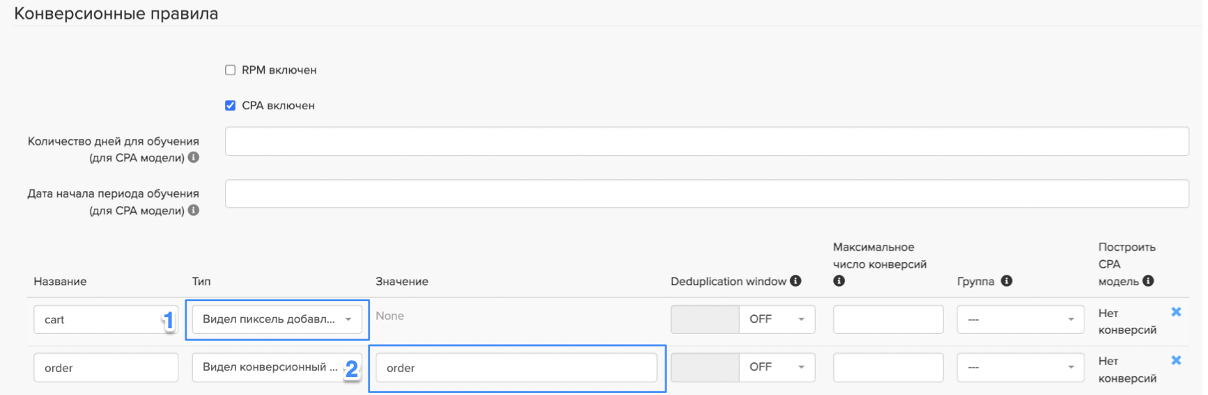Viewport: 1208px width, 395px height.
Task: Delete the cart conversion rule row
Action: pyautogui.click(x=1176, y=312)
